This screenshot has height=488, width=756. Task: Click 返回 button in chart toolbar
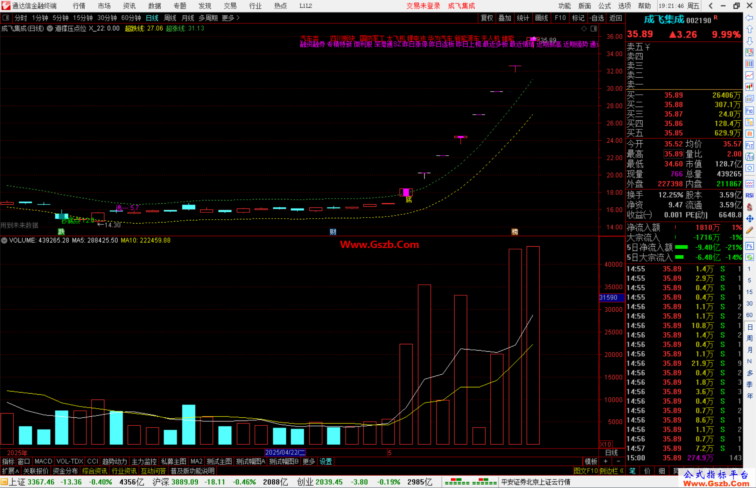tap(615, 18)
